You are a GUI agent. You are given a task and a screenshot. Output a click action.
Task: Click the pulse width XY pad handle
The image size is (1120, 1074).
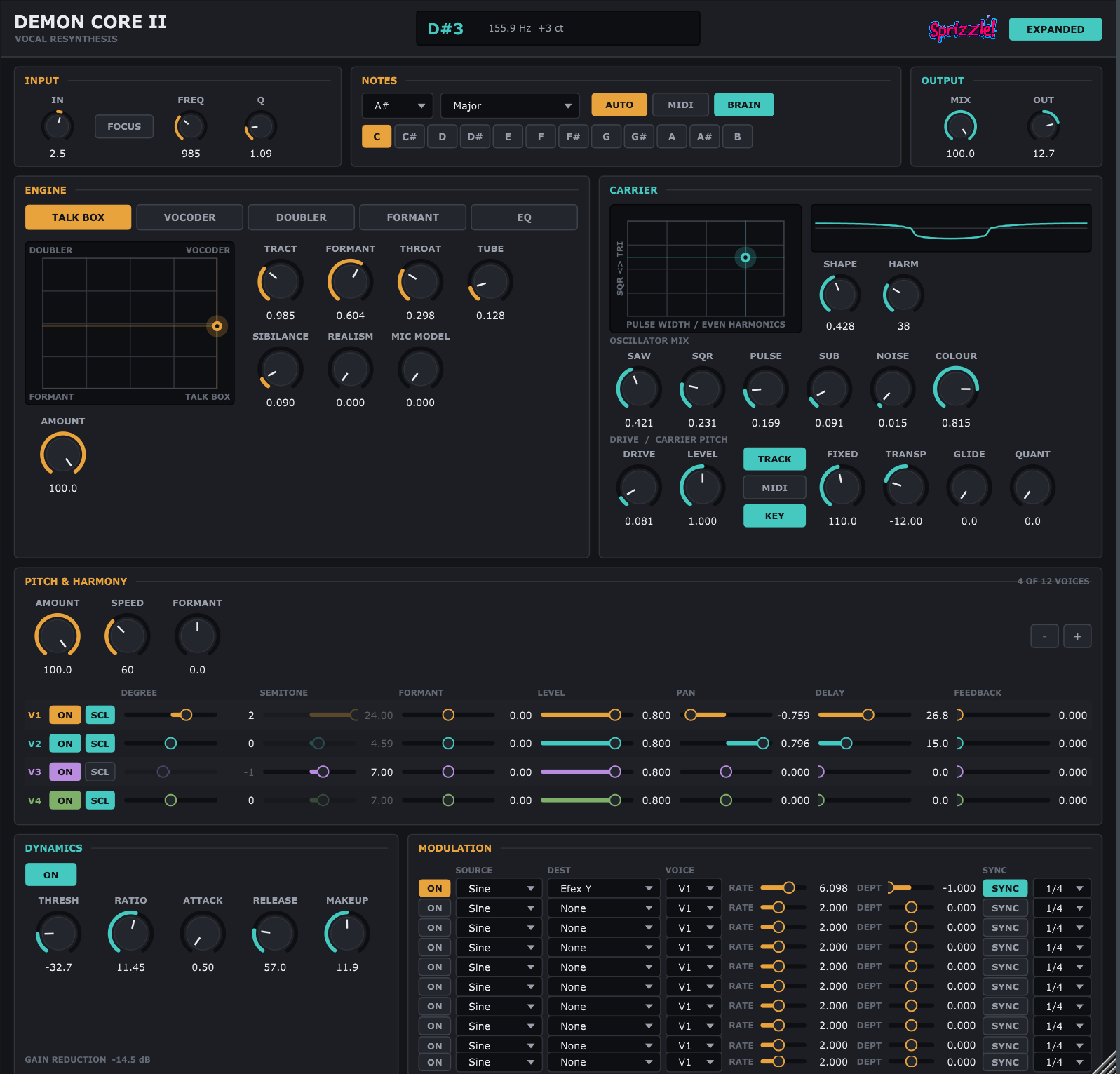(x=745, y=257)
